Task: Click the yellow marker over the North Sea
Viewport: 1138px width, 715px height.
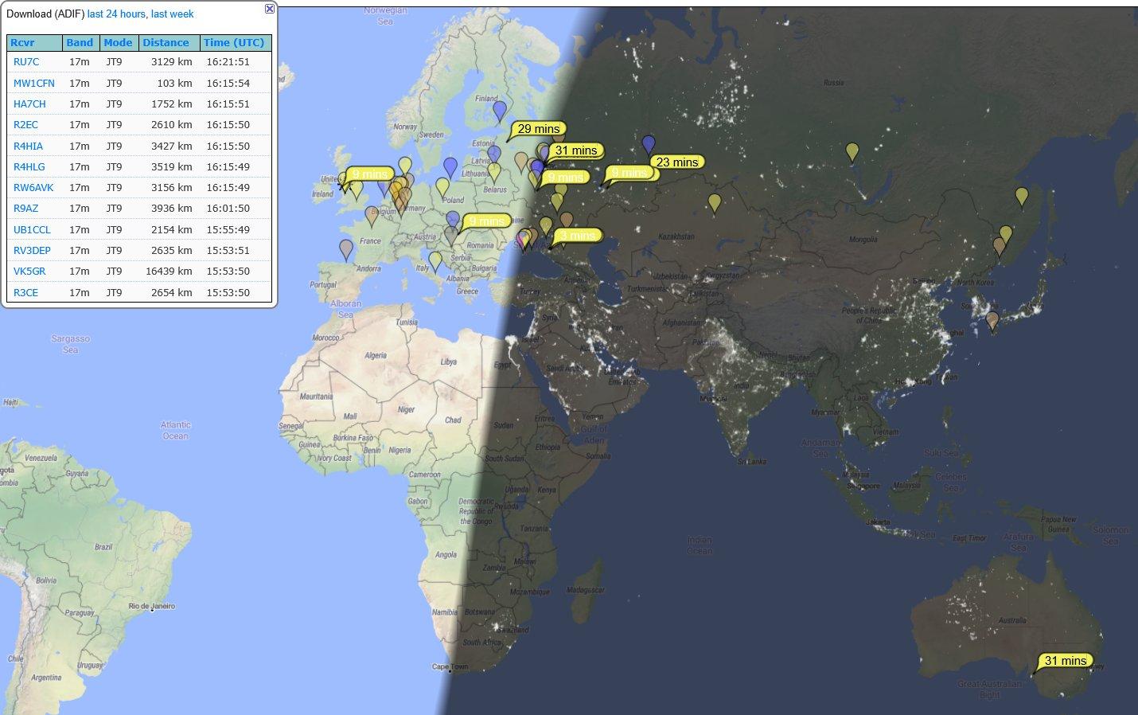Action: click(405, 166)
